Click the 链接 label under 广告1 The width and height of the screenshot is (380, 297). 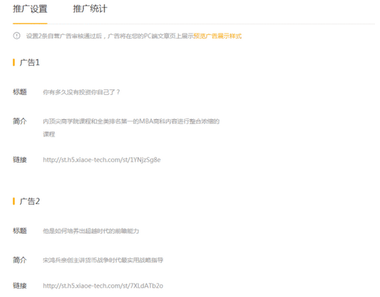pos(20,160)
